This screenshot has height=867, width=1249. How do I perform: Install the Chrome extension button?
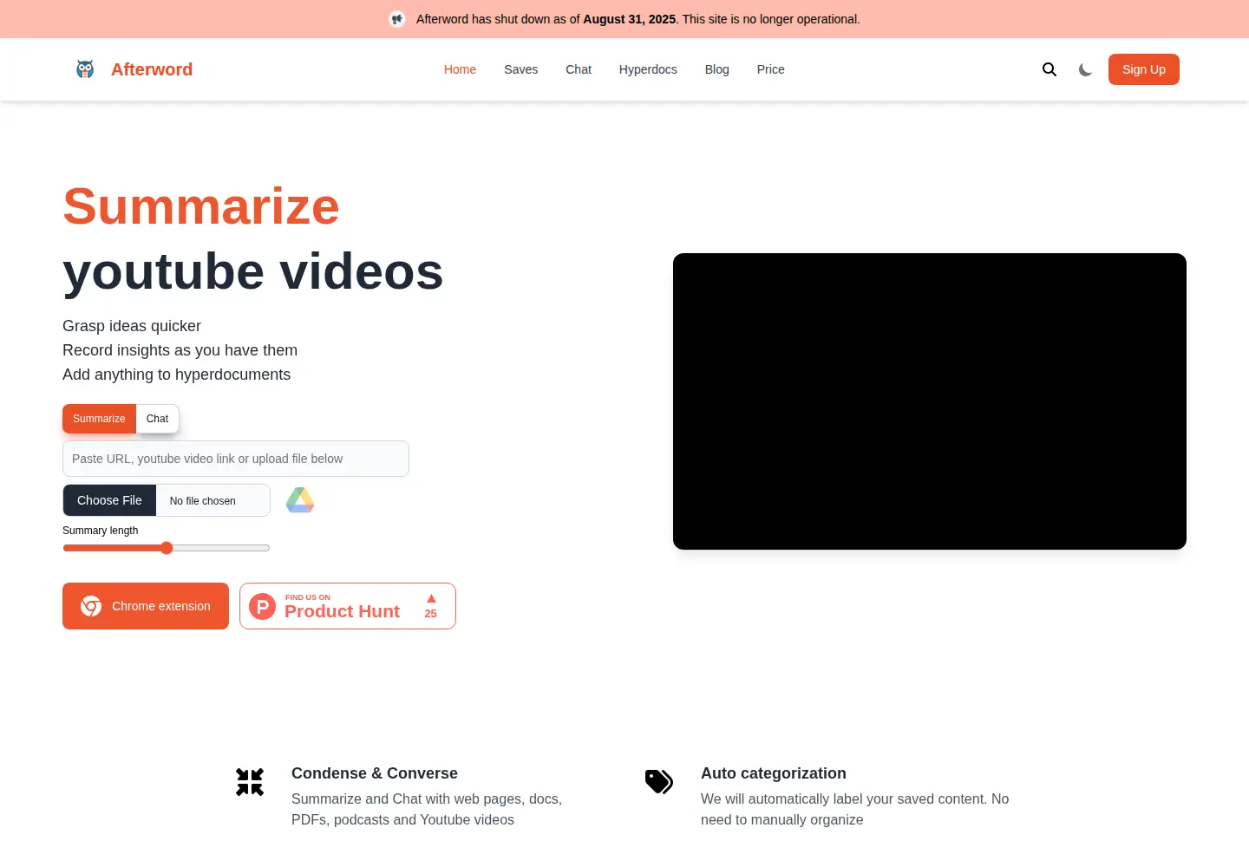(x=146, y=606)
